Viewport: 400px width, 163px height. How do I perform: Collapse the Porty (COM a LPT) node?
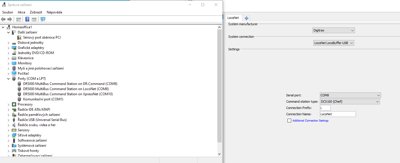[x=8, y=79]
